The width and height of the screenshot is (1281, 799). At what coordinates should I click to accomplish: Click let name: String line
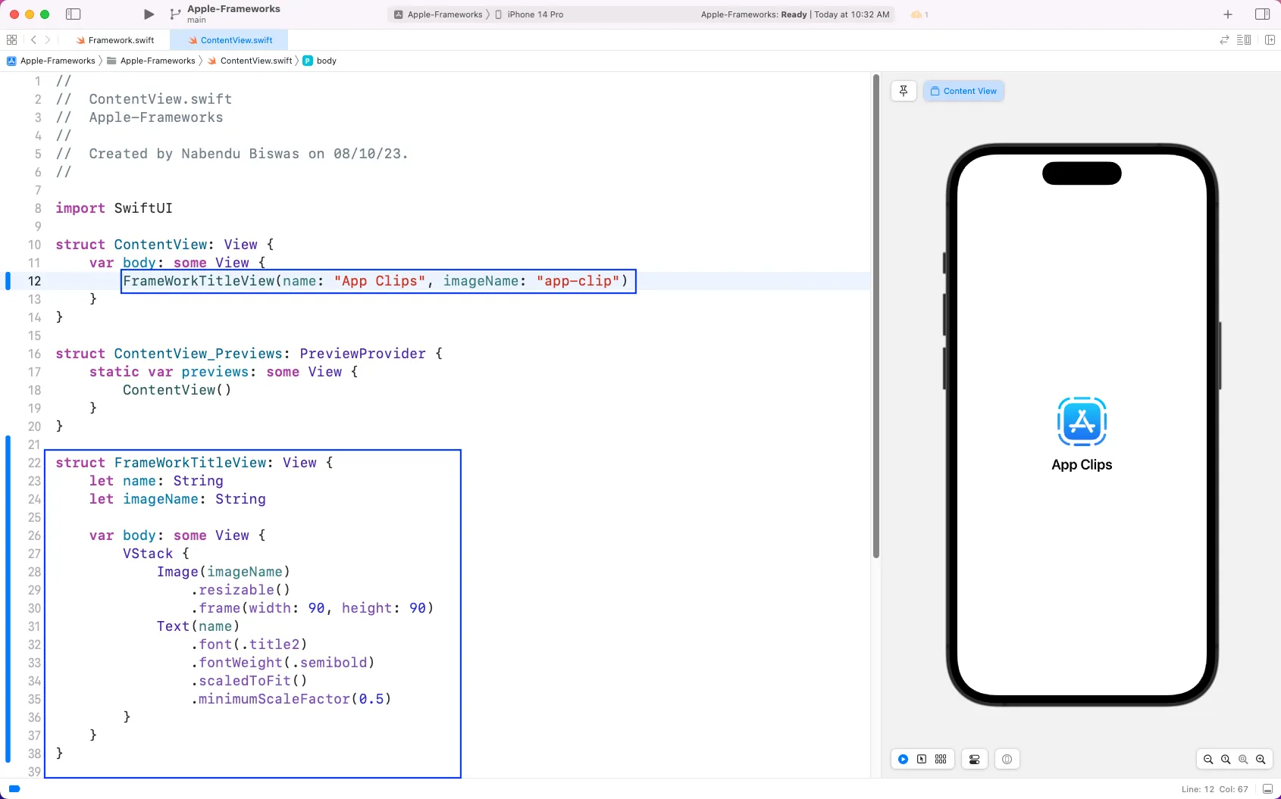[156, 481]
